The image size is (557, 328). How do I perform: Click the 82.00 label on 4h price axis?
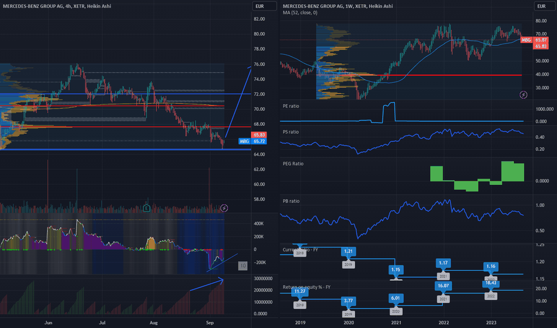pos(259,19)
